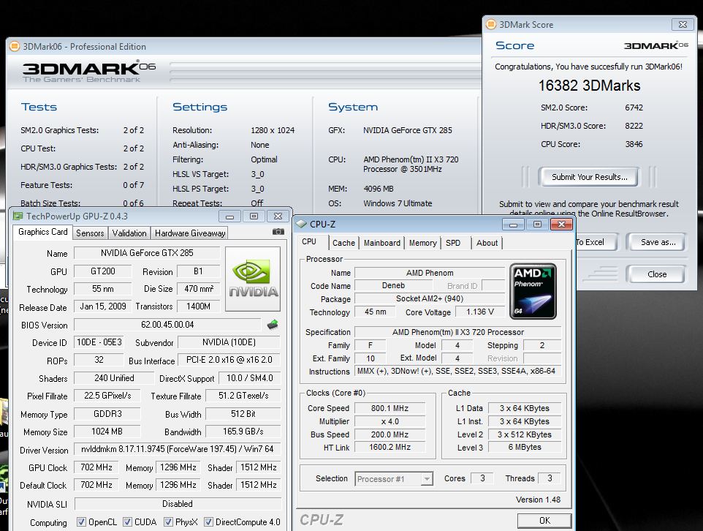
Task: Switch to the Sensors tab in GPU-Z
Action: 90,233
